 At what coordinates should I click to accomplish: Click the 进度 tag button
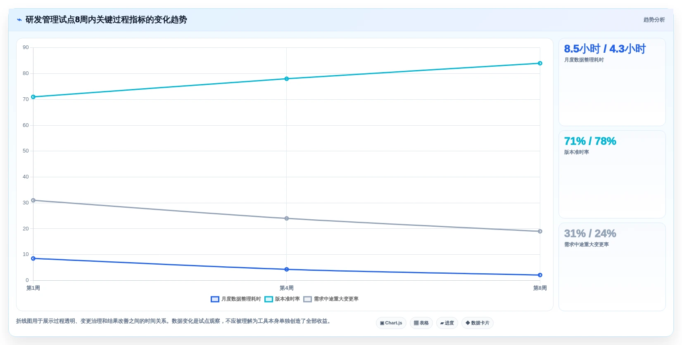pyautogui.click(x=447, y=323)
